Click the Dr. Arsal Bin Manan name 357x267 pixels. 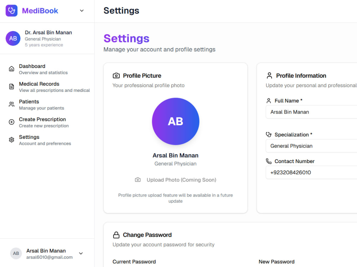(48, 32)
